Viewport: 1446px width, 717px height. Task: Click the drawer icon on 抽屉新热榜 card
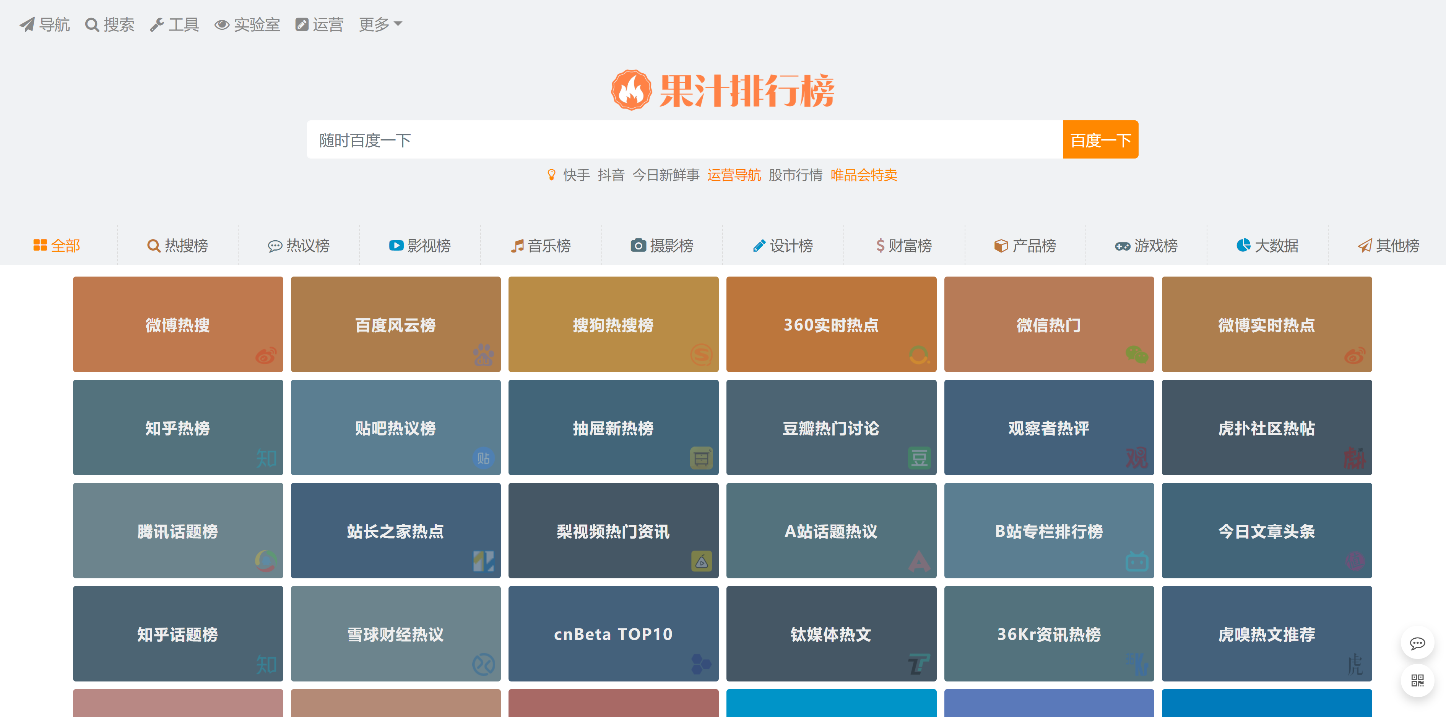(x=701, y=458)
